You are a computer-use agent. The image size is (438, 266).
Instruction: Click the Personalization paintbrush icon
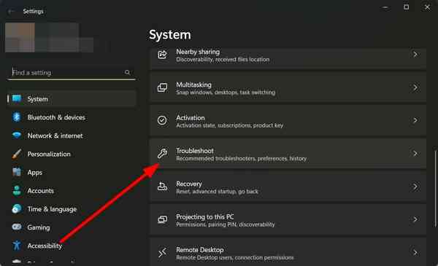(x=17, y=154)
